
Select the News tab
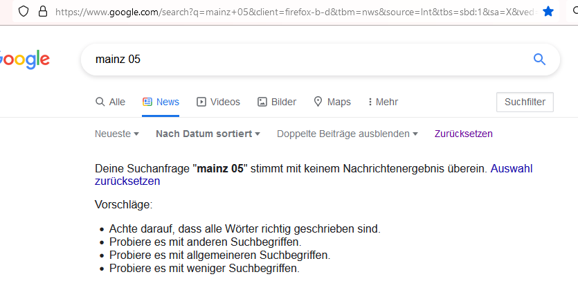point(161,102)
